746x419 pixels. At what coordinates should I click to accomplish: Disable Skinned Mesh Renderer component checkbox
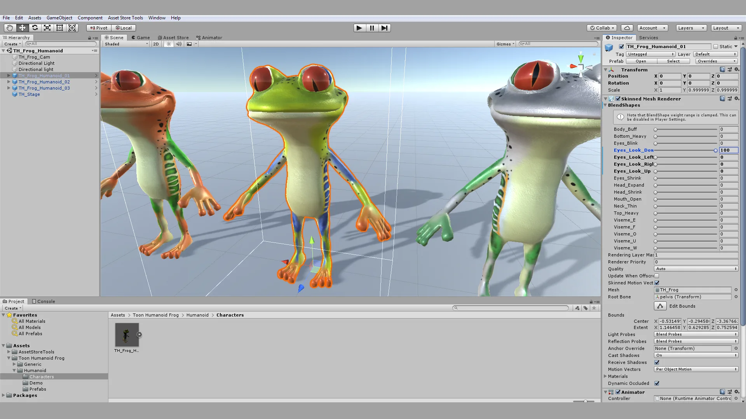tap(618, 99)
